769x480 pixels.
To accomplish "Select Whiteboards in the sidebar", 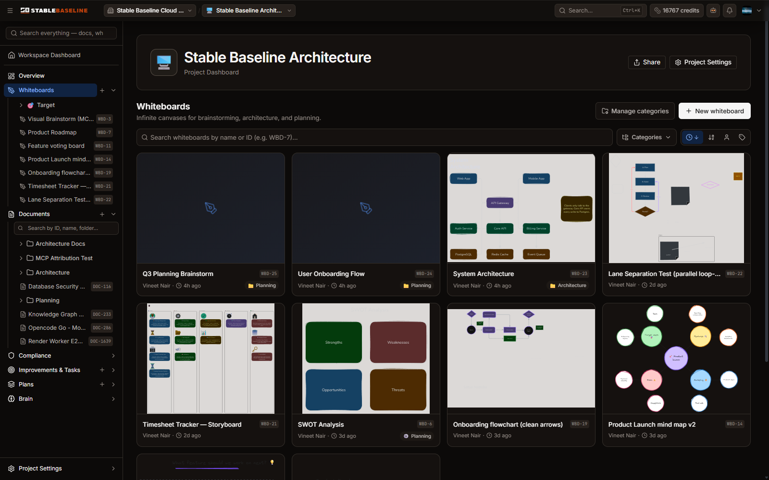I will (x=50, y=90).
